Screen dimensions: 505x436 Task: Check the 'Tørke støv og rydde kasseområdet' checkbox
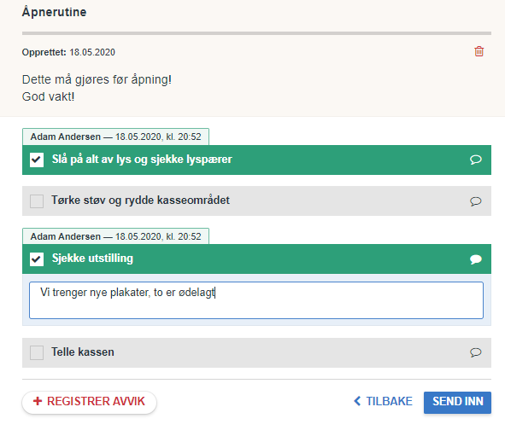37,201
